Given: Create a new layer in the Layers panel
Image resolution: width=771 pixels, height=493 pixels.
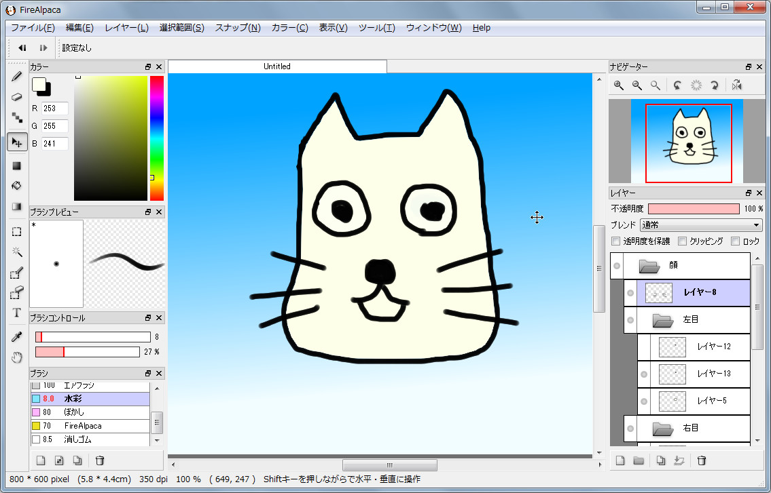Looking at the screenshot, I should pos(620,460).
